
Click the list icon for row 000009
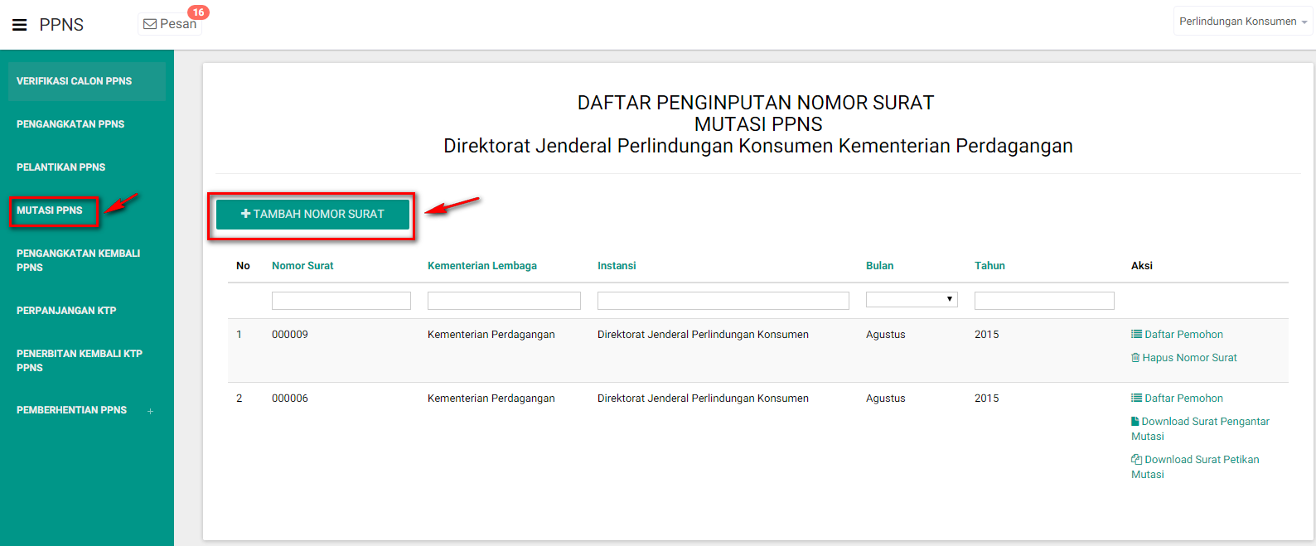pos(1136,334)
